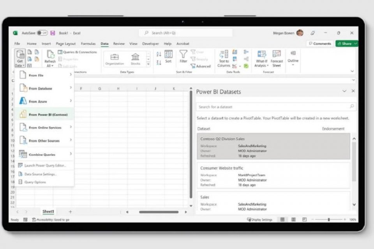Open the File tab
Image resolution: width=374 pixels, height=249 pixels.
click(17, 44)
